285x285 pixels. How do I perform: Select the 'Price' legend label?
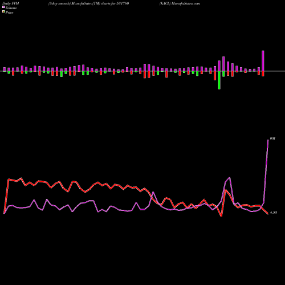pos(9,13)
